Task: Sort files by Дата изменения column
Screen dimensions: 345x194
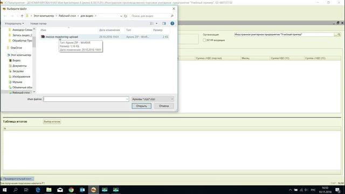Action: (x=109, y=30)
